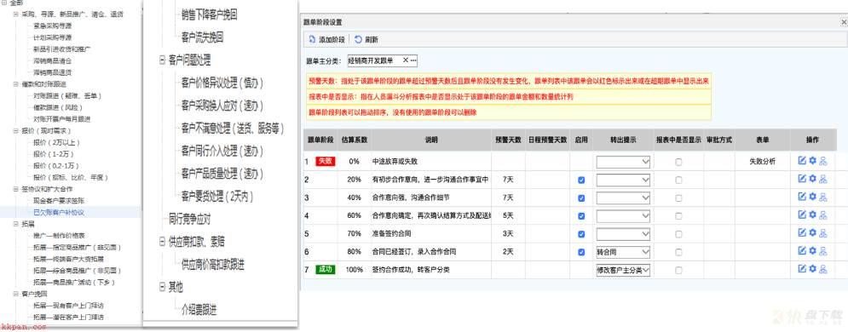
Task: Collapse the 其他 tree node
Action: click(x=162, y=287)
